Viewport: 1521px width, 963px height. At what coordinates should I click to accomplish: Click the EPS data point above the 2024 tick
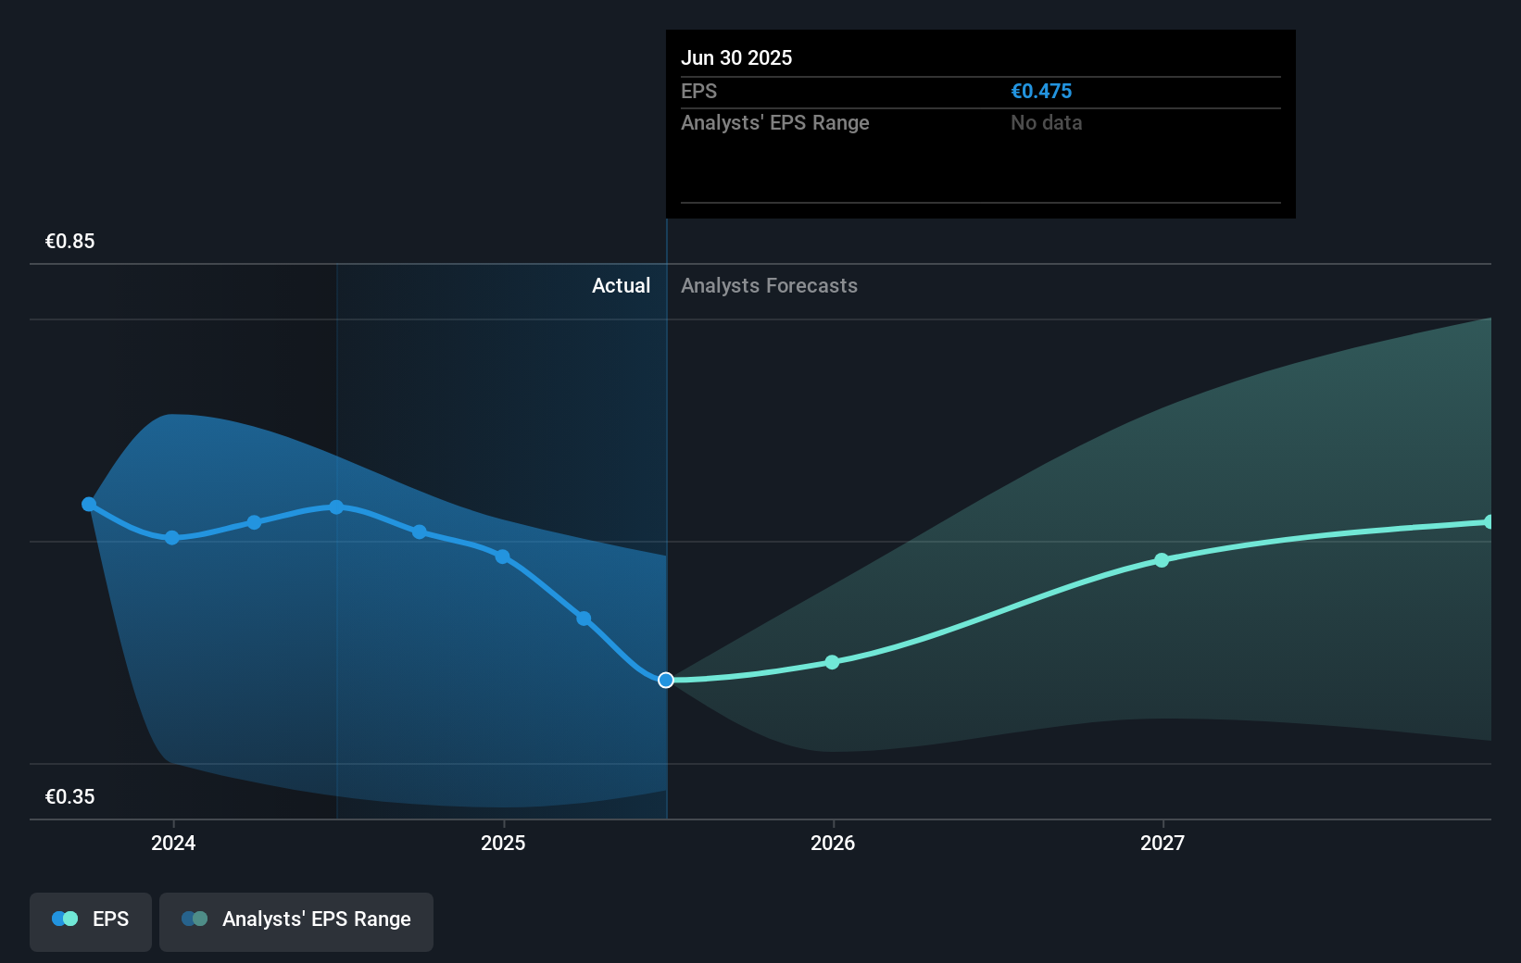coord(172,538)
